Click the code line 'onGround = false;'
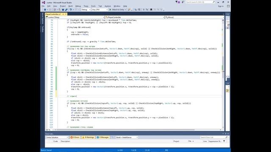271x152 pixels. click(80, 35)
